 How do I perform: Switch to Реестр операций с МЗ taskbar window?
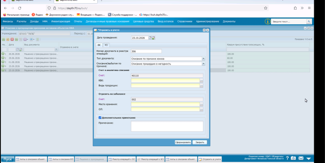(151, 159)
